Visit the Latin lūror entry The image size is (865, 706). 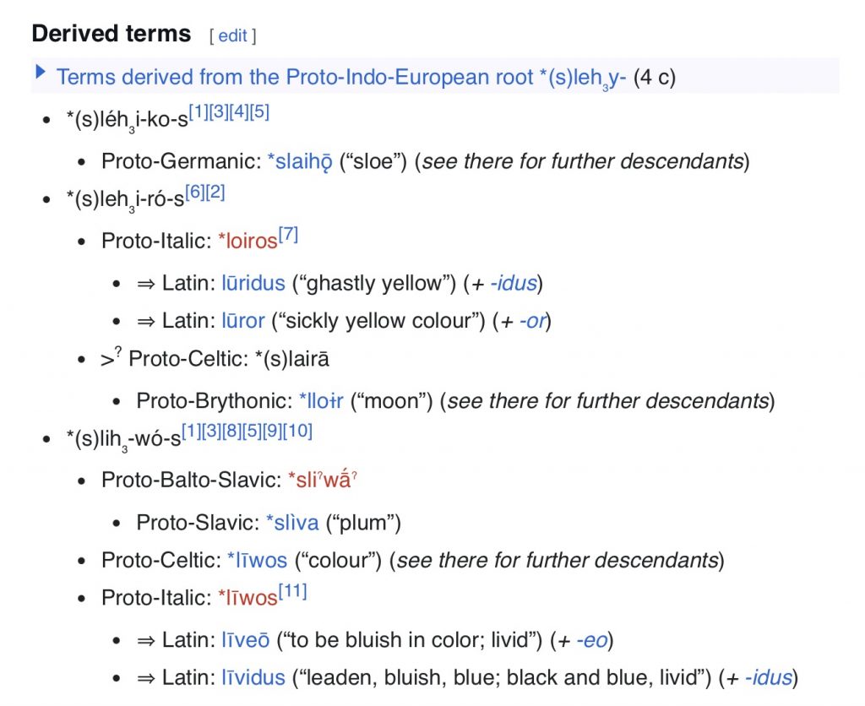(243, 320)
